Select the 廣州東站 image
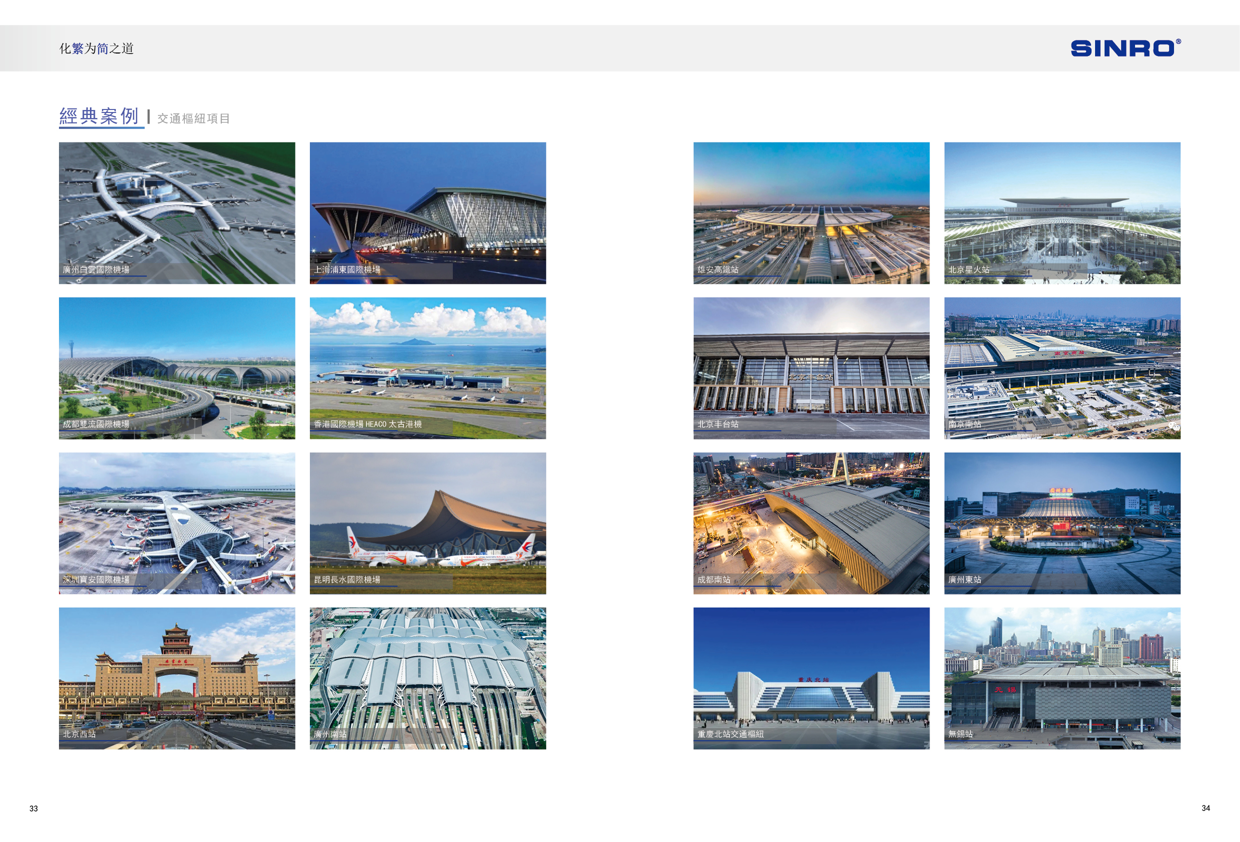Image resolution: width=1240 pixels, height=842 pixels. pyautogui.click(x=1063, y=523)
